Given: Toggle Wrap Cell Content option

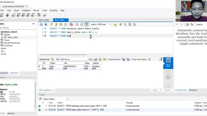Looking at the screenshot, I should (149, 59).
